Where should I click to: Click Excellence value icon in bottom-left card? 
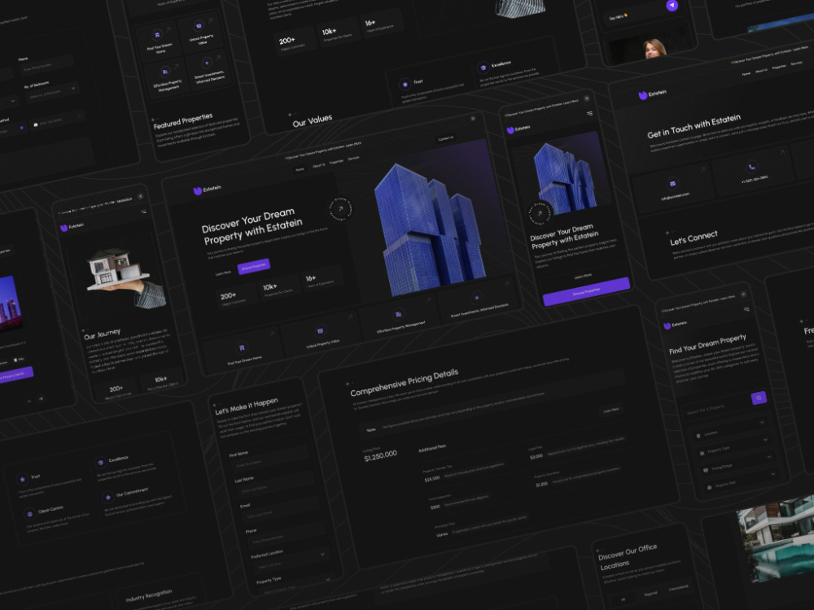tap(100, 462)
